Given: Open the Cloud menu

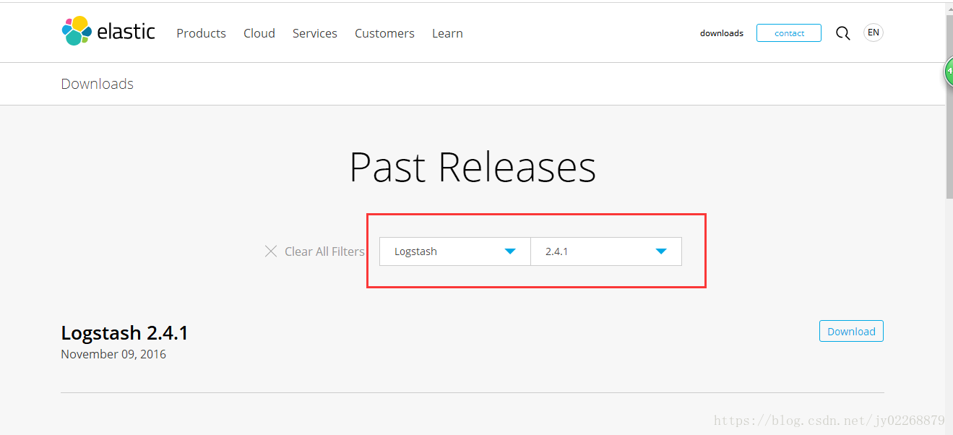Looking at the screenshot, I should point(259,33).
